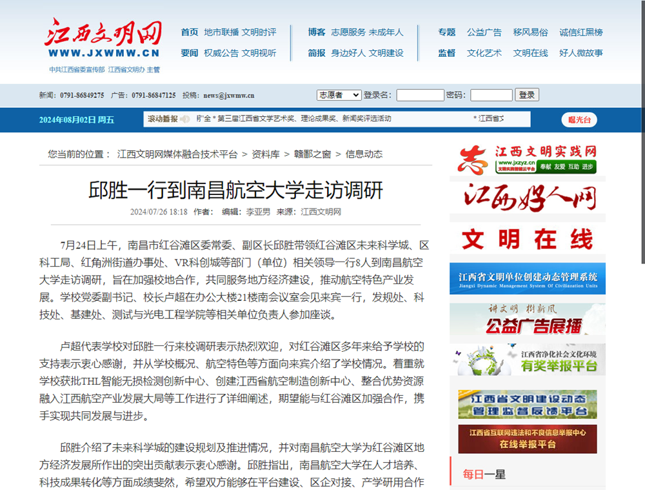Click the red 曝光台 button

click(579, 119)
